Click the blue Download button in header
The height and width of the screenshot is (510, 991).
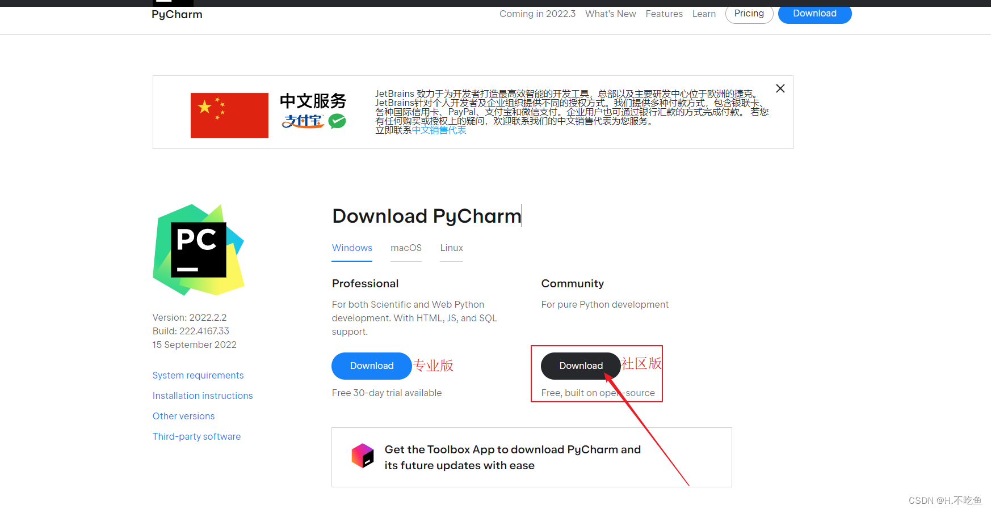[814, 14]
